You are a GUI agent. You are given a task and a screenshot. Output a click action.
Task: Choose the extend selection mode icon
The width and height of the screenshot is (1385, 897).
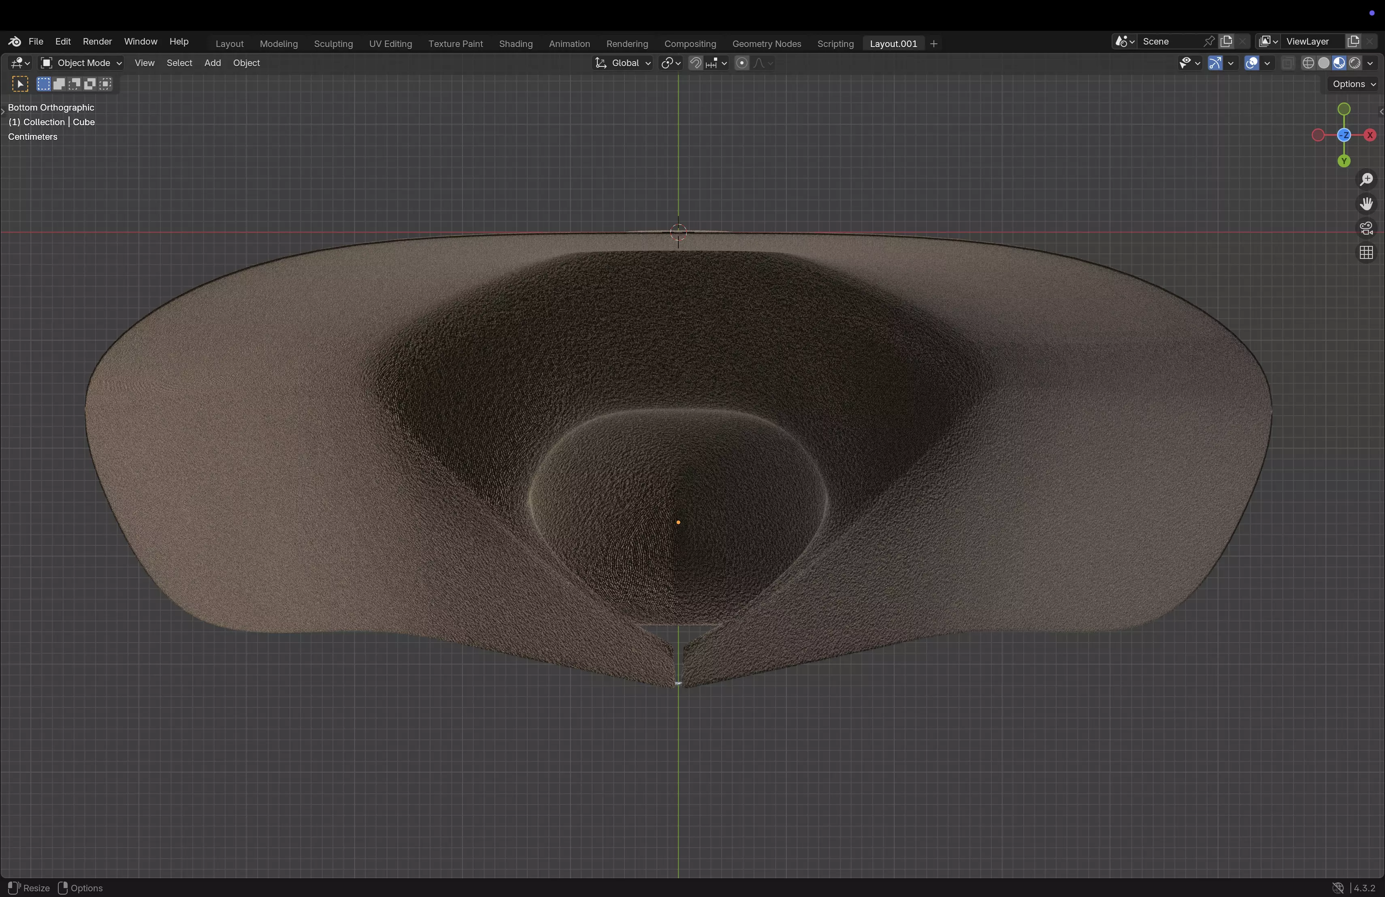pos(59,84)
